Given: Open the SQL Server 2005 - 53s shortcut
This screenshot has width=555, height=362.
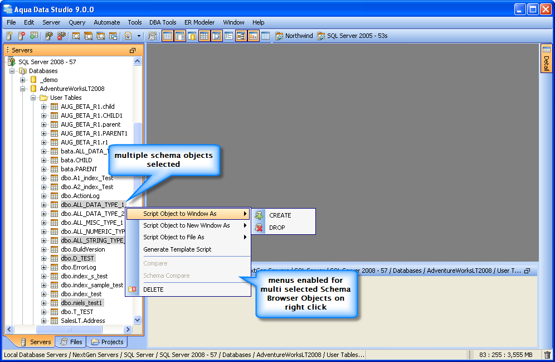Looking at the screenshot, I should (x=352, y=36).
